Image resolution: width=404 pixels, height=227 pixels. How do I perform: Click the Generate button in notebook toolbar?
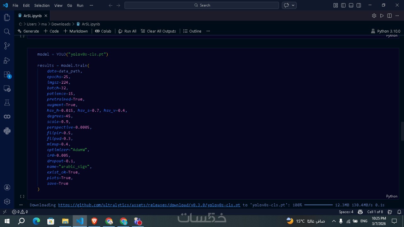(28, 31)
